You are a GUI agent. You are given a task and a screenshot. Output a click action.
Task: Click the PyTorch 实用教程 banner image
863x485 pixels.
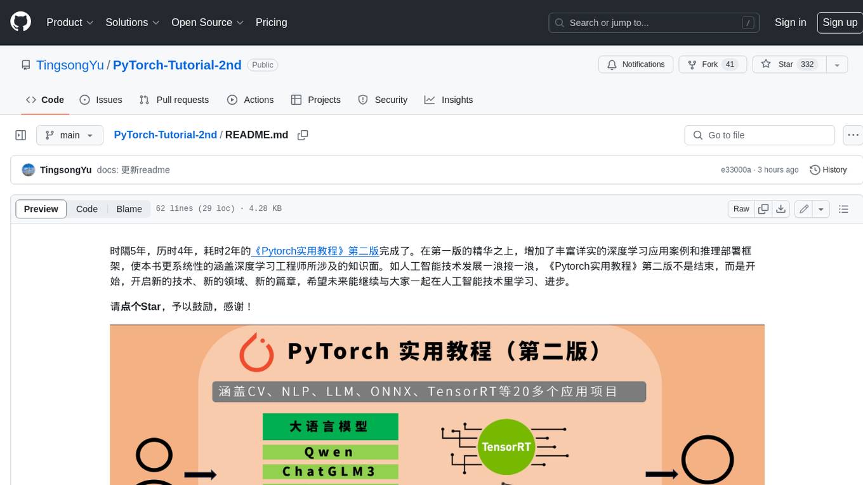[437, 404]
